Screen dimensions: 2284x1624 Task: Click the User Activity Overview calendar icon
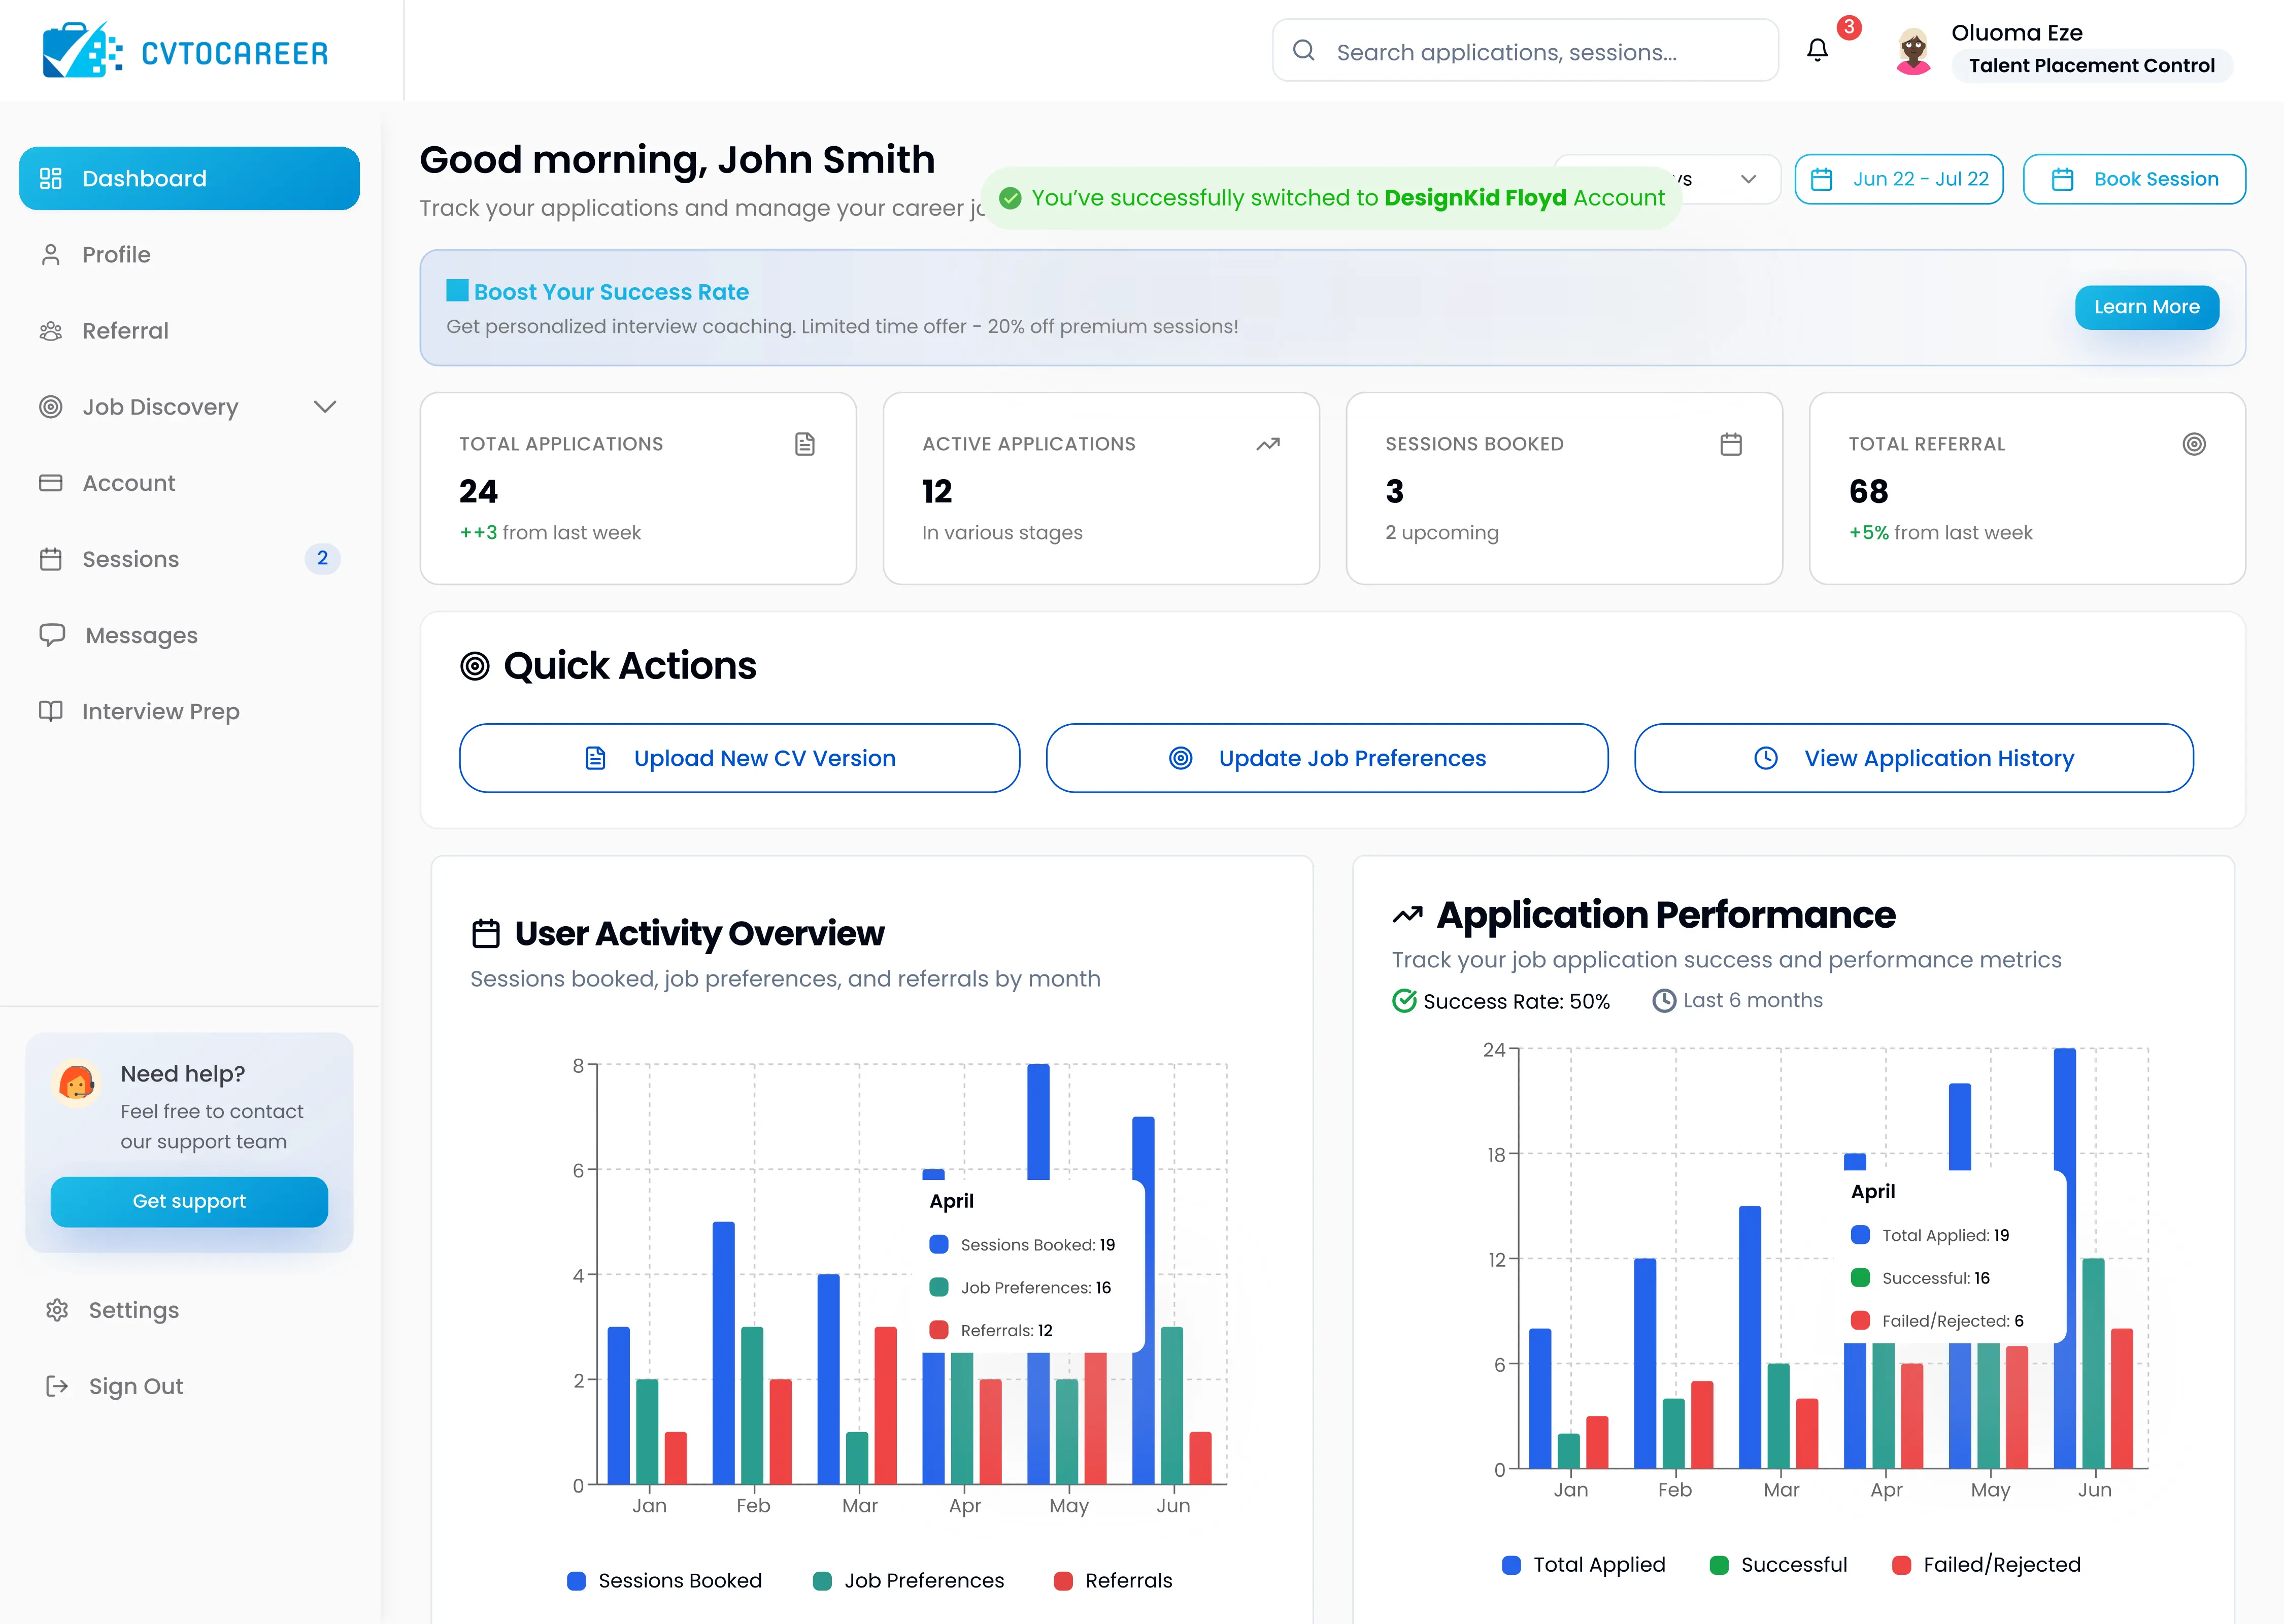pyautogui.click(x=486, y=933)
